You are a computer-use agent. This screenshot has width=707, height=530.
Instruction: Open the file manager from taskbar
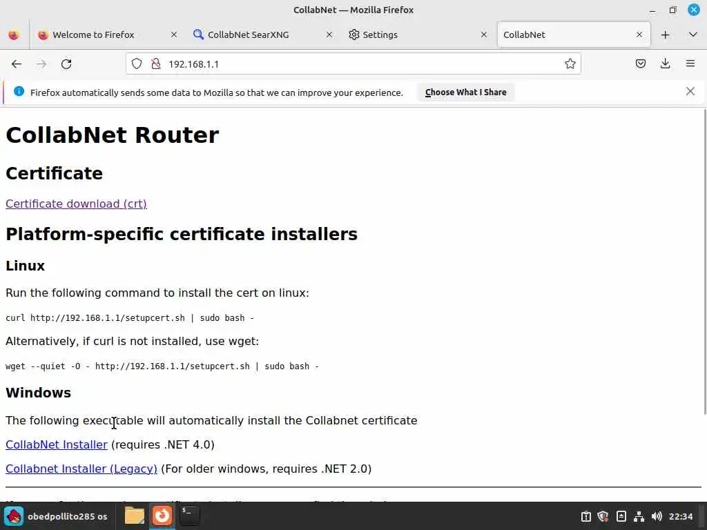click(x=134, y=516)
